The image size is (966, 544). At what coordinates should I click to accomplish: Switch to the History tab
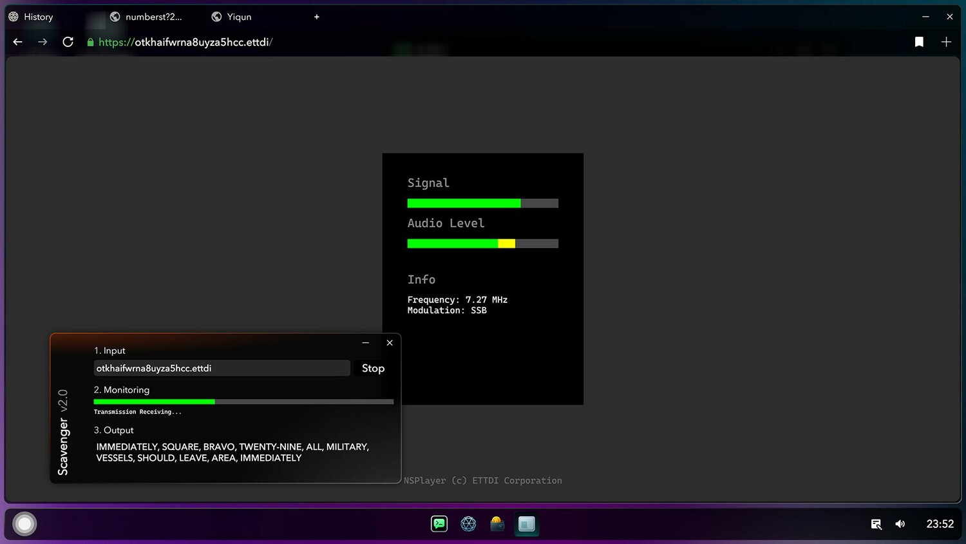point(31,17)
